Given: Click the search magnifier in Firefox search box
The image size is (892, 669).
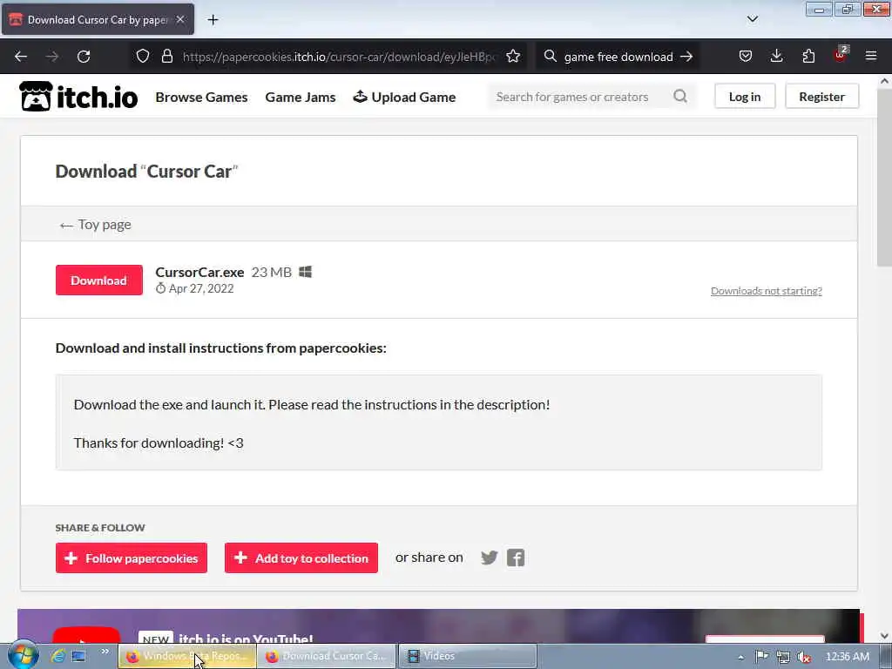Looking at the screenshot, I should coord(551,57).
